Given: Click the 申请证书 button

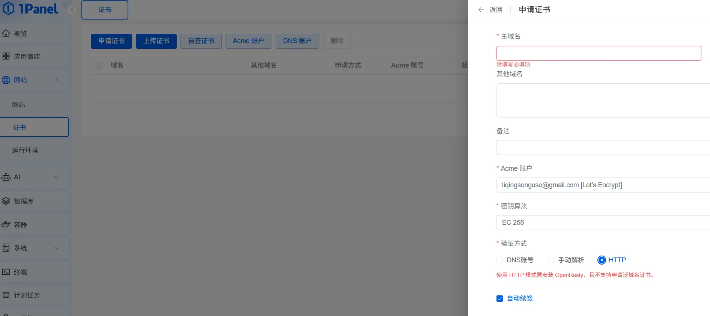Looking at the screenshot, I should pyautogui.click(x=111, y=41).
